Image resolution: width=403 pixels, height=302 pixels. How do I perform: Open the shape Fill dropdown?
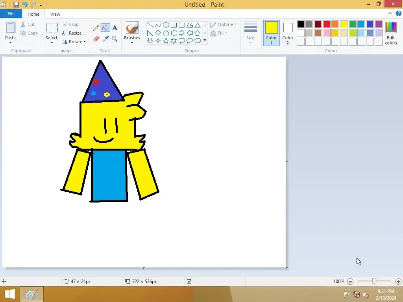(219, 33)
